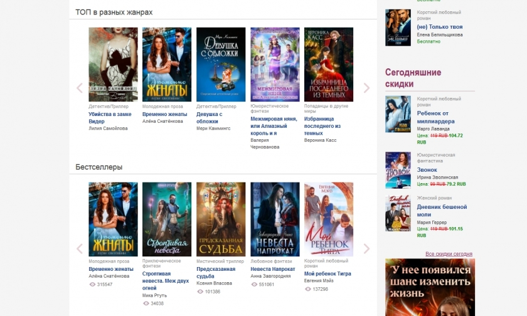The height and width of the screenshot is (316, 527).
Task: Click the eye views icon under Невеста Напрокат
Action: (x=254, y=285)
